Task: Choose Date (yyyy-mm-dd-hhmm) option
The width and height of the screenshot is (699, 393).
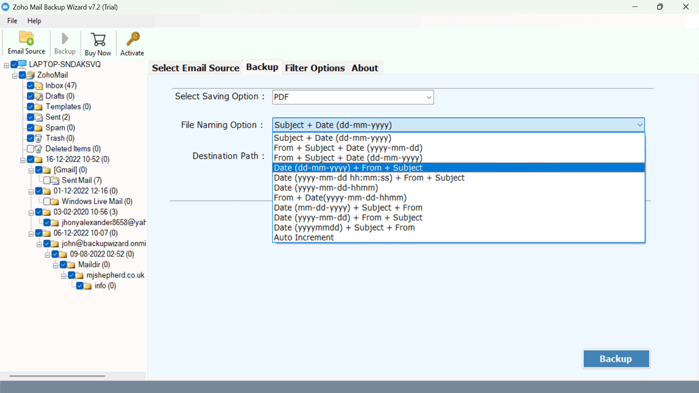Action: [x=459, y=188]
